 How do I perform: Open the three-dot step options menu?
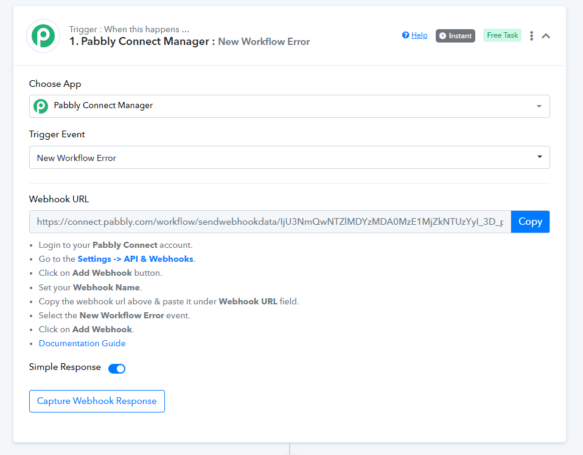[531, 36]
